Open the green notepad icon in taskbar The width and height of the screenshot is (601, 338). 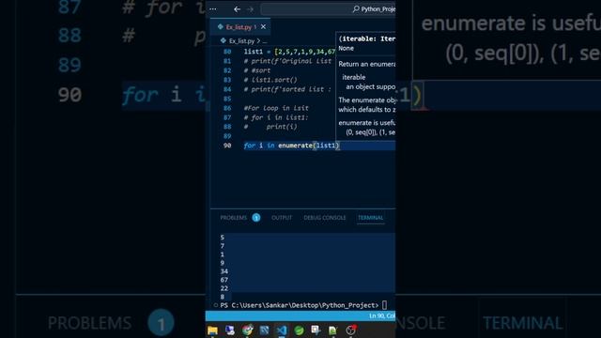(x=332, y=330)
